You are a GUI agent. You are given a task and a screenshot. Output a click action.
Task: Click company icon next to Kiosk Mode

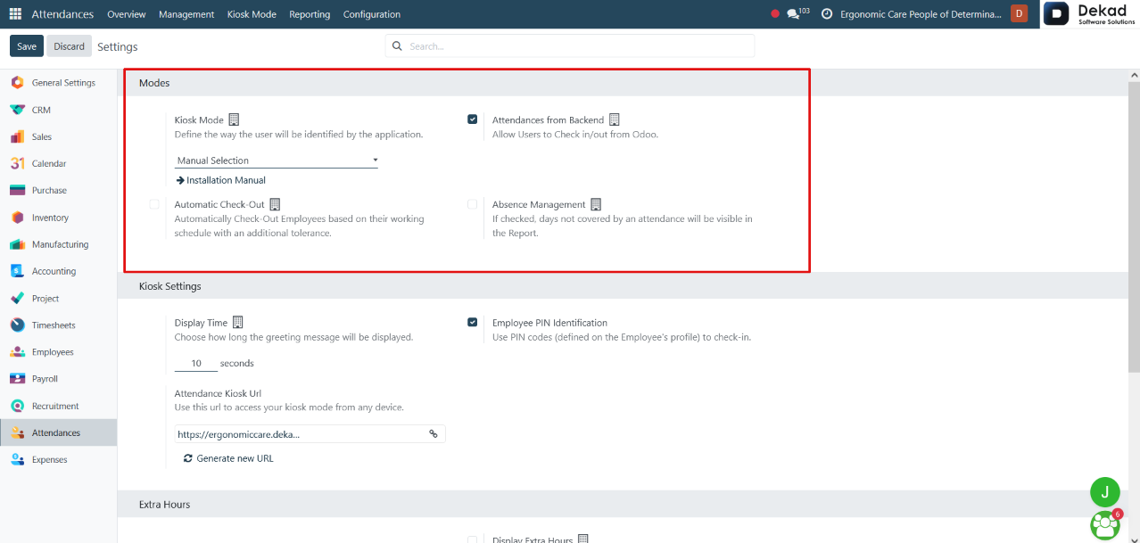[x=234, y=119]
